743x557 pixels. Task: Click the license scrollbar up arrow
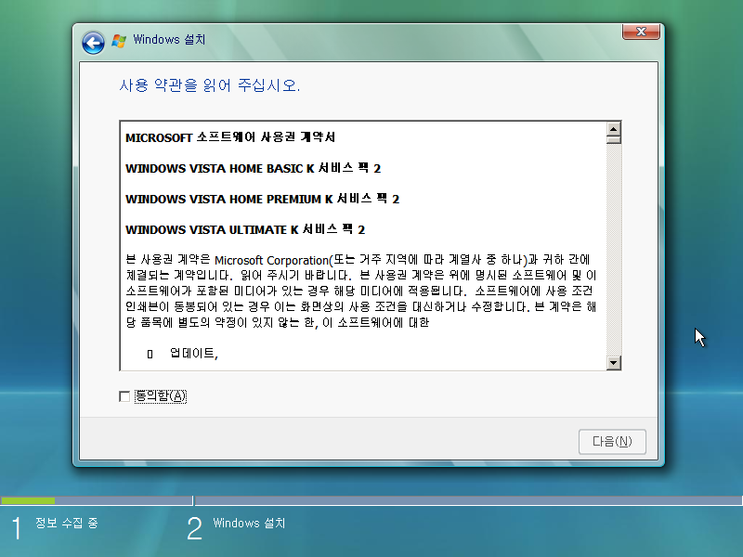[x=614, y=129]
